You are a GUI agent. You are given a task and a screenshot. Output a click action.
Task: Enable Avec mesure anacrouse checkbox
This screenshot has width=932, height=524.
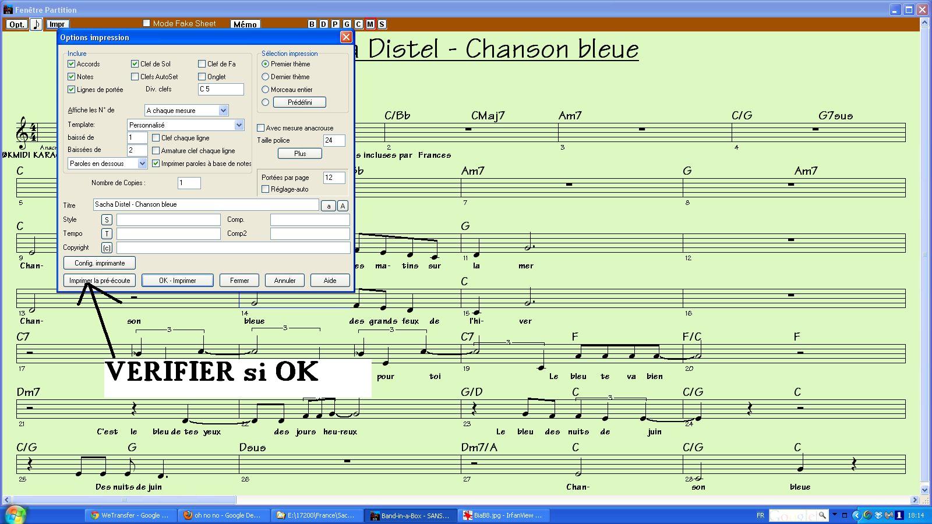[x=260, y=128]
